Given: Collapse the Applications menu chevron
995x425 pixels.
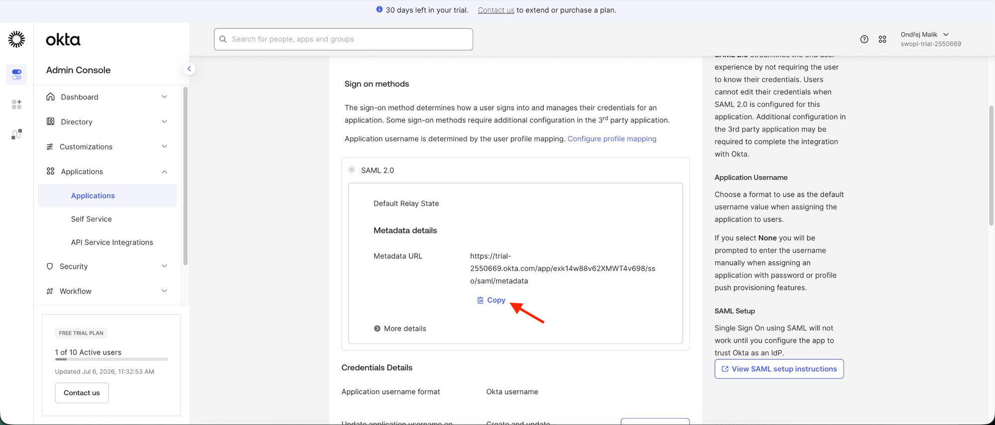Looking at the screenshot, I should 164,172.
